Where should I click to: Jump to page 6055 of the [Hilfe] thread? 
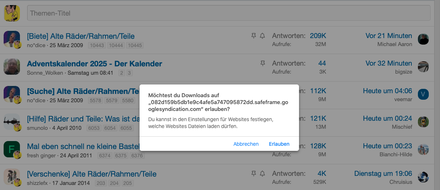[126, 128]
